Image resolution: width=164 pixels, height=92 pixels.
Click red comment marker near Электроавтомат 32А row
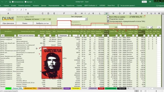tap(39, 48)
